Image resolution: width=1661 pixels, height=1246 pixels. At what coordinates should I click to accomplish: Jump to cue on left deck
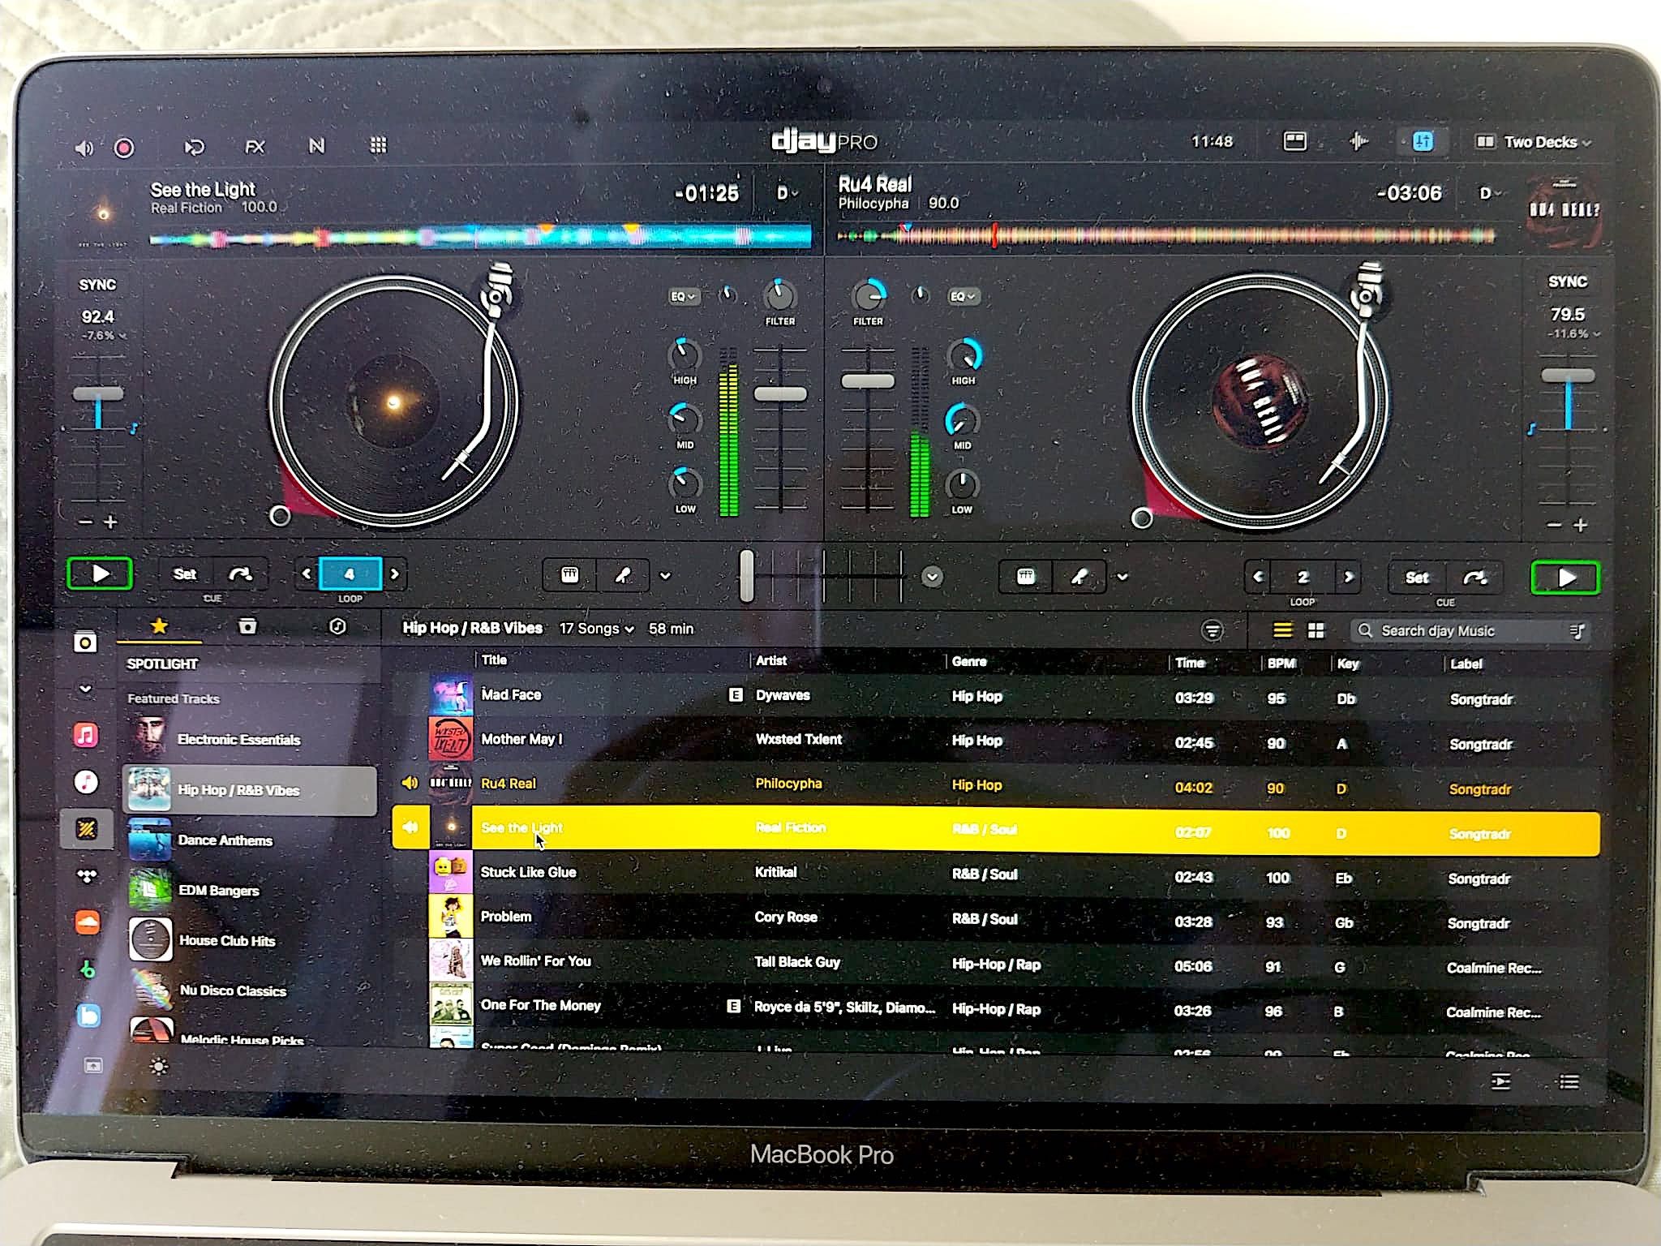tap(239, 574)
